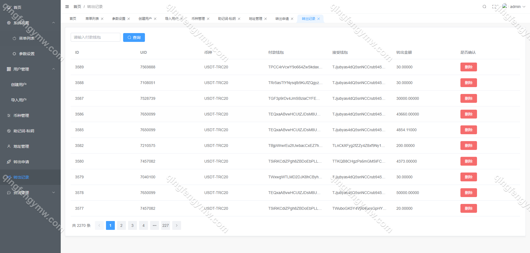Image resolution: width=530 pixels, height=253 pixels.
Task: Open 转出申请 in the sidebar
Action: coord(30,162)
